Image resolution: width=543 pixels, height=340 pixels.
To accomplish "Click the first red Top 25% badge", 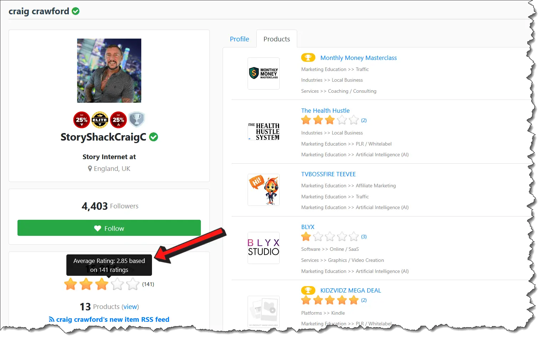I will tap(82, 120).
